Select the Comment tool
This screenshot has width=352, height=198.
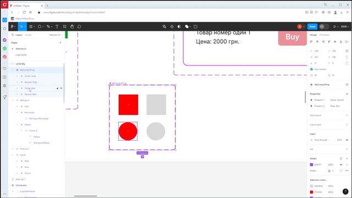click(79, 26)
